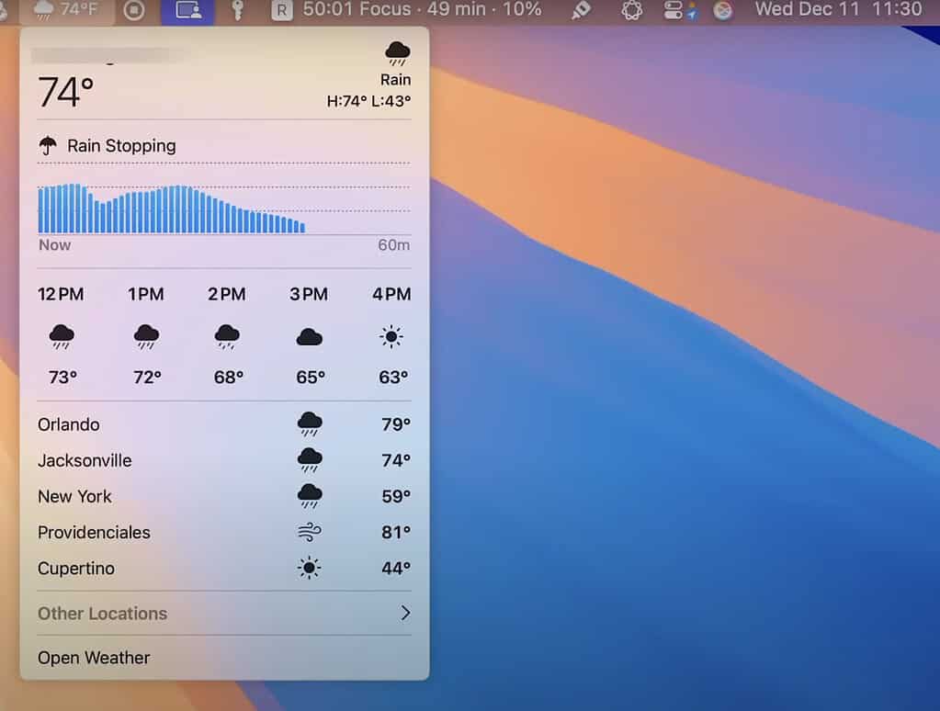
Task: Open the Focus timer menu bar item
Action: point(408,10)
